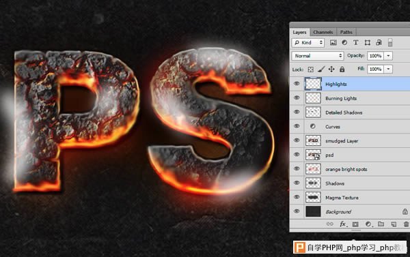Switch to the Paths tab
The width and height of the screenshot is (410, 257).
click(x=346, y=32)
